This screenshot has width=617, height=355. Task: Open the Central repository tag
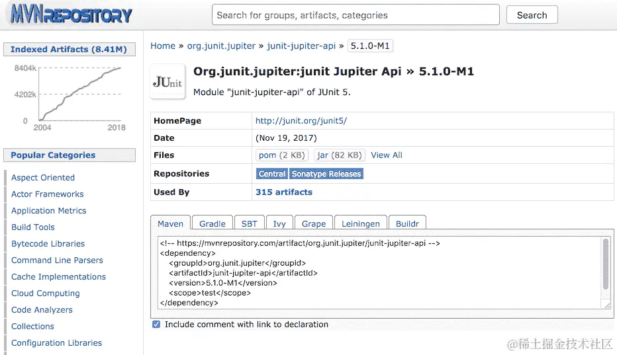click(x=271, y=174)
